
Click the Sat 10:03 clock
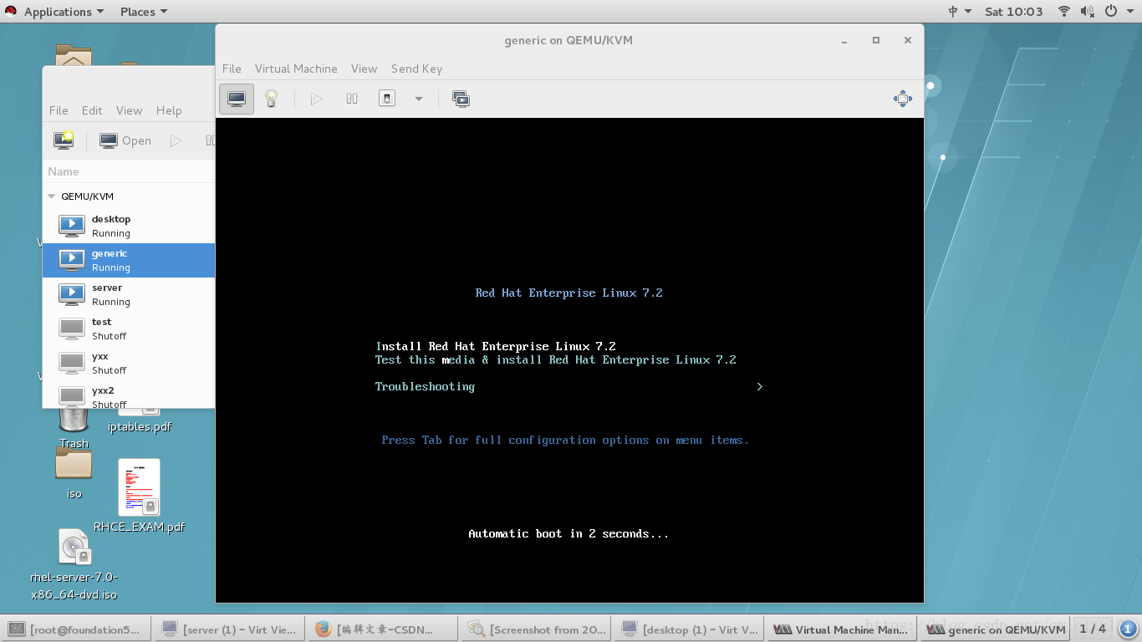[x=1014, y=12]
